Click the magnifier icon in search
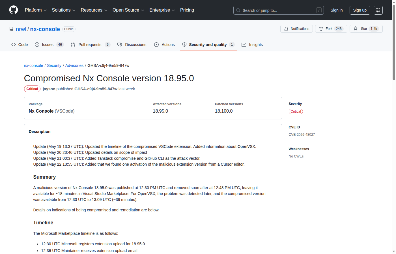 (238, 10)
